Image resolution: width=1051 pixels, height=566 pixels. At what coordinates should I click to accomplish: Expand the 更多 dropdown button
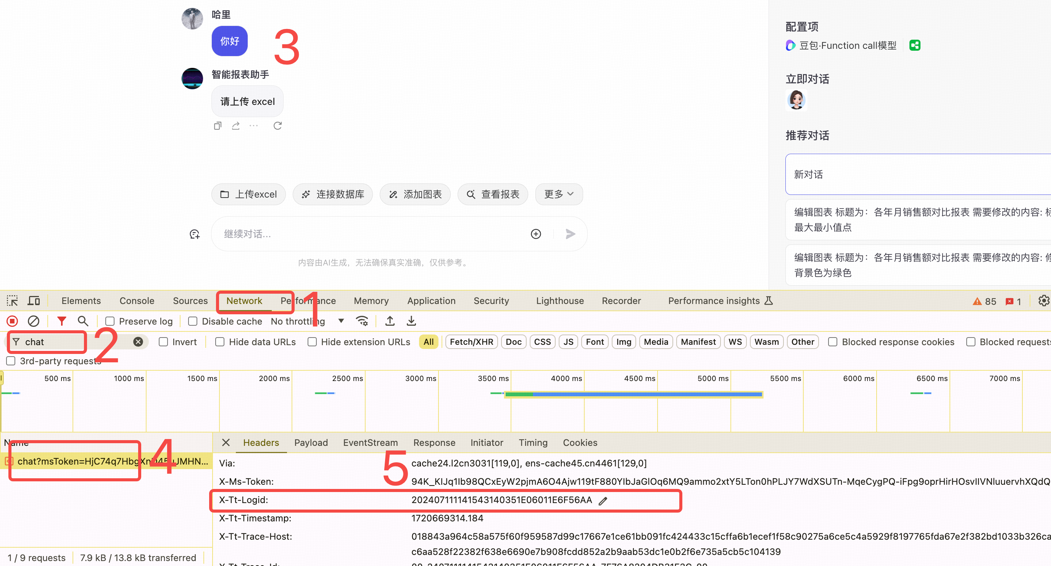(559, 194)
